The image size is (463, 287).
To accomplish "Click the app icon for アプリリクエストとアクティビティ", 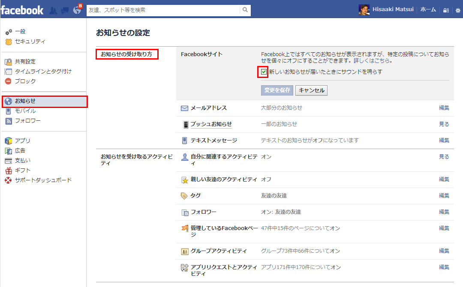I will (184, 268).
